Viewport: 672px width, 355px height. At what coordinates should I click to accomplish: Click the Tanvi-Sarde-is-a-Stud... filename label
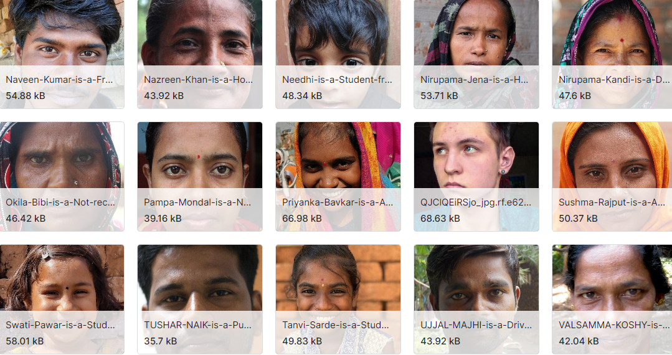[336, 324]
